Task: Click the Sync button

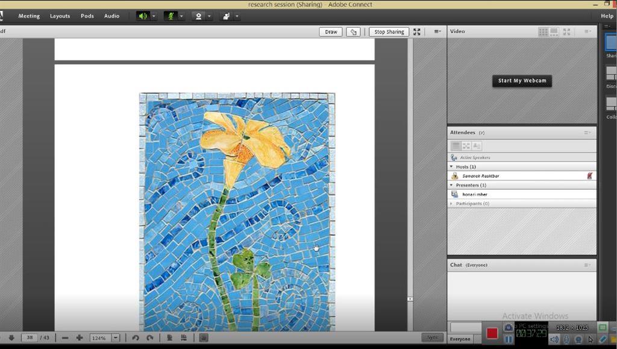Action: (433, 338)
